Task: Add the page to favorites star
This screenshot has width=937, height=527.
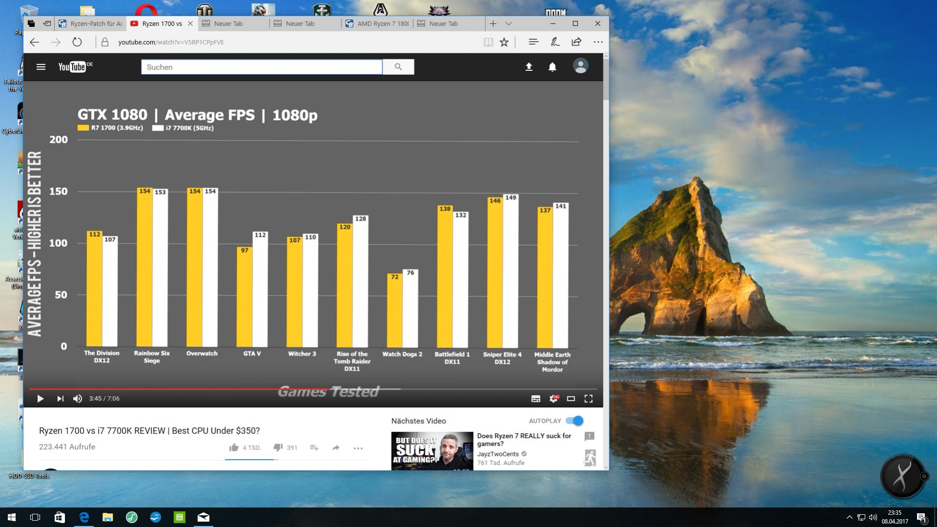Action: click(504, 42)
